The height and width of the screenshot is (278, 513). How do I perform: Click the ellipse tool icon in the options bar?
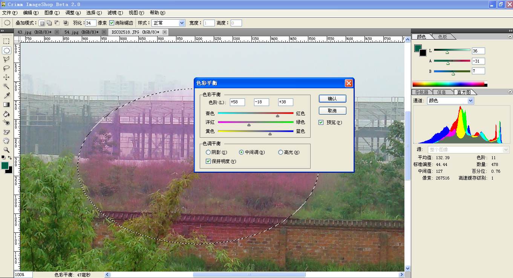click(x=7, y=23)
